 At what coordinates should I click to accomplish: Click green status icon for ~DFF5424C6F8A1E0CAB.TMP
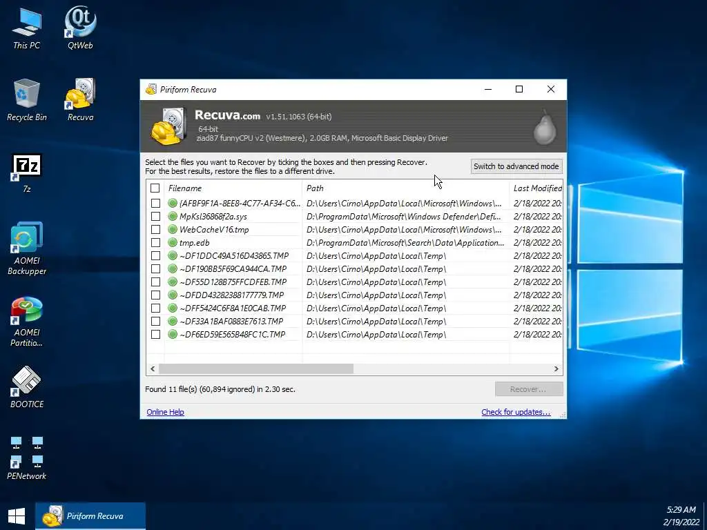(172, 308)
